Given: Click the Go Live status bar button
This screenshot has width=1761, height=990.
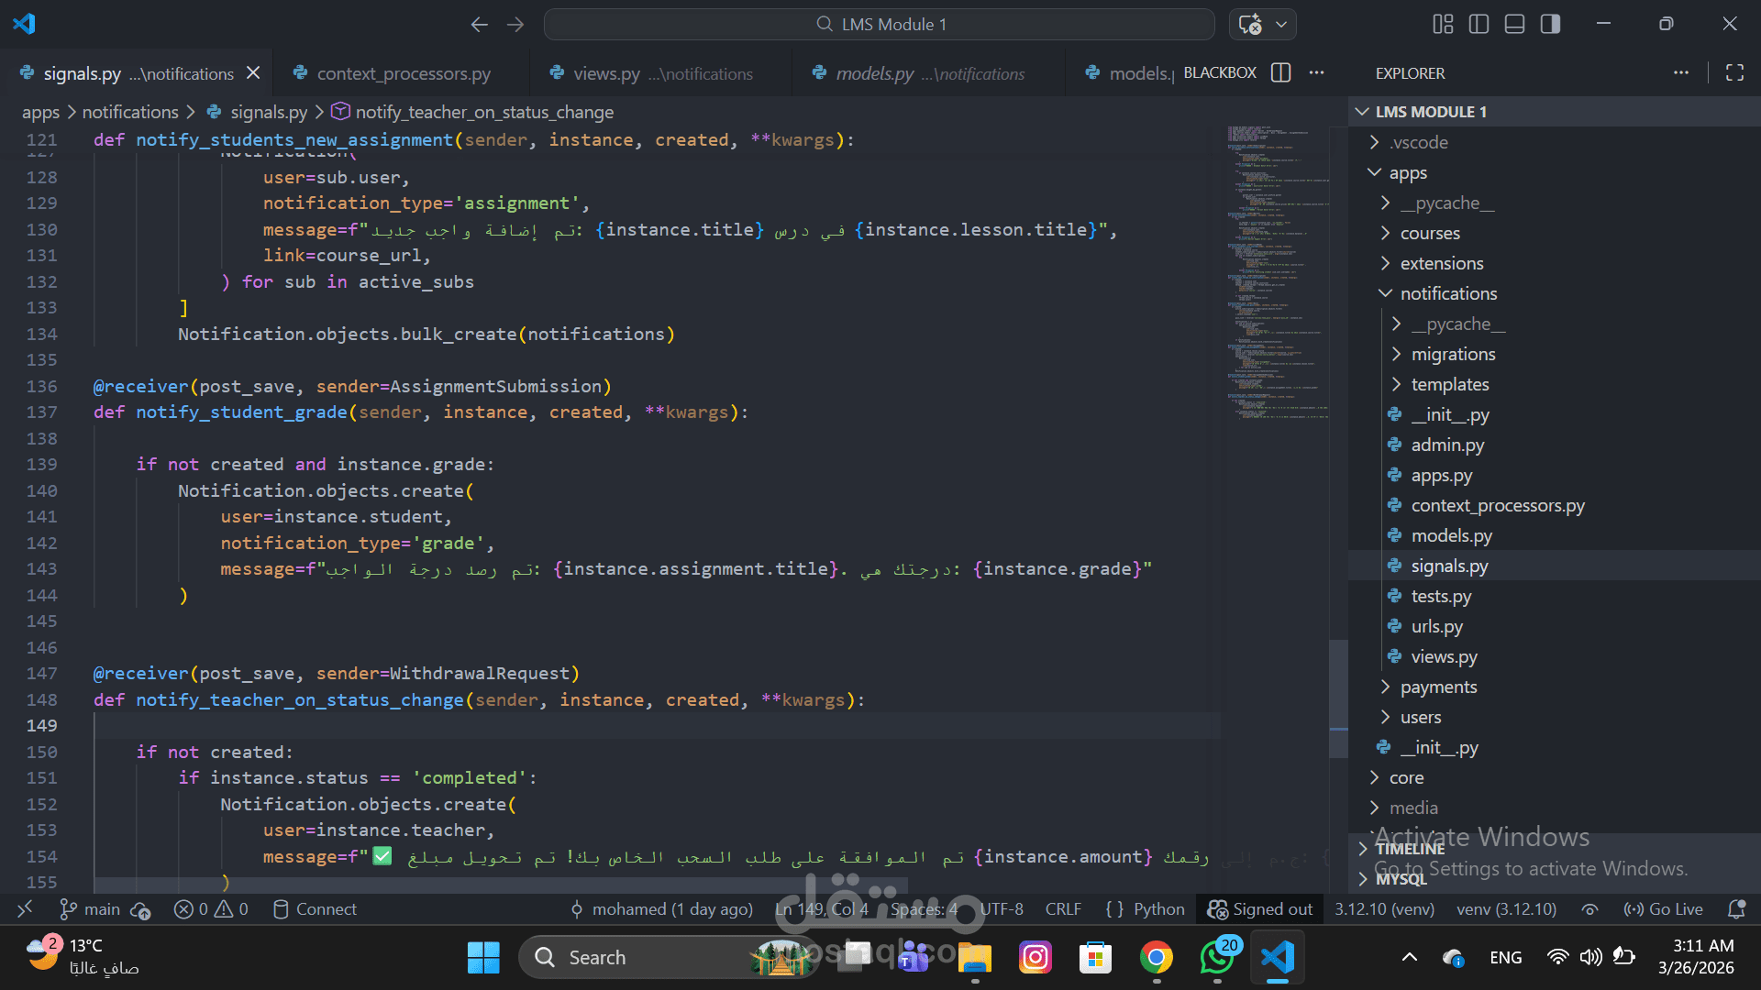Looking at the screenshot, I should (1664, 909).
